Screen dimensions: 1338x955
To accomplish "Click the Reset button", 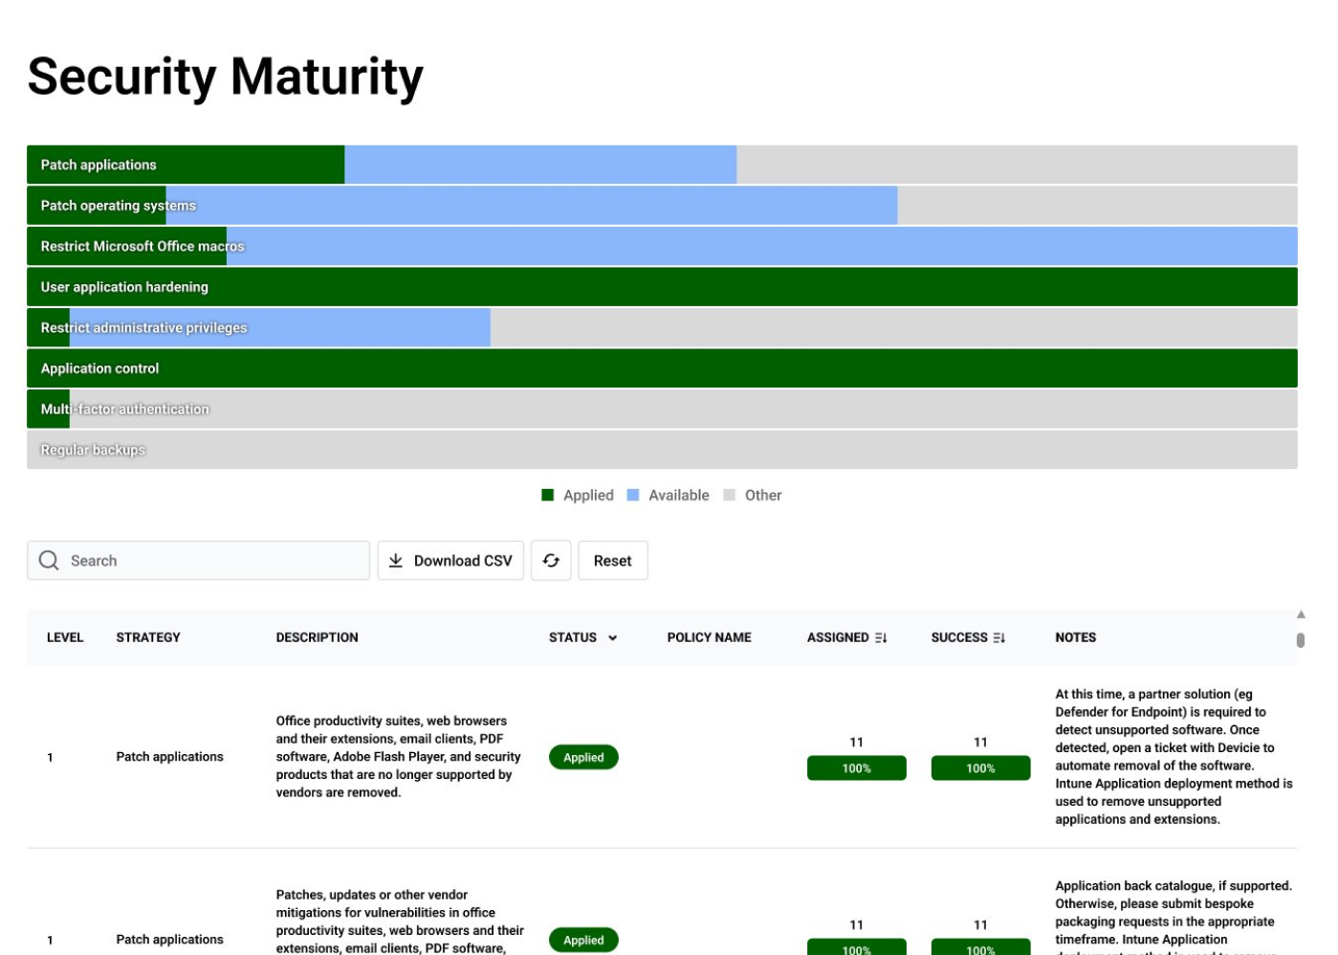I will click(613, 561).
